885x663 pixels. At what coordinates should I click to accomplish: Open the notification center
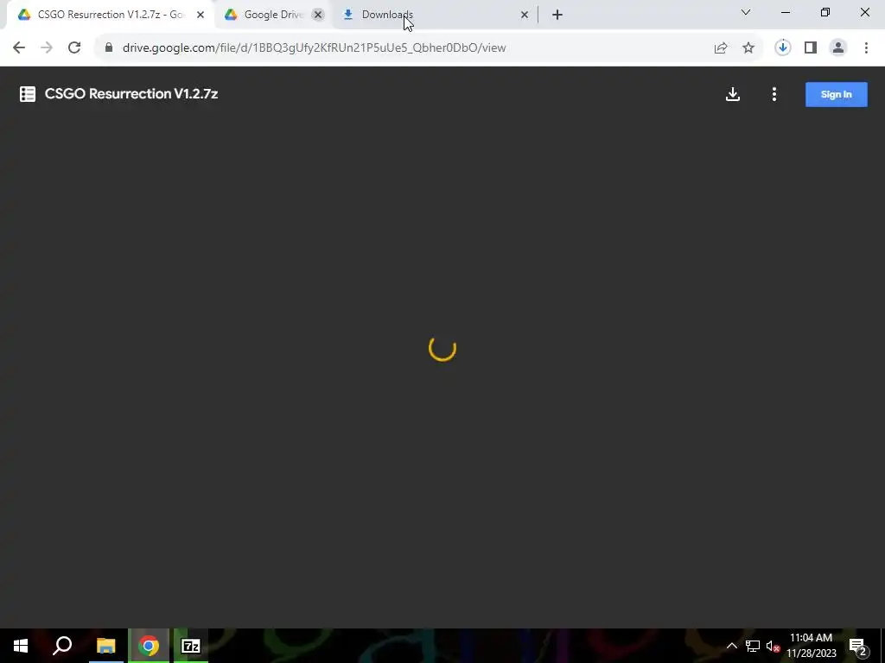click(858, 646)
